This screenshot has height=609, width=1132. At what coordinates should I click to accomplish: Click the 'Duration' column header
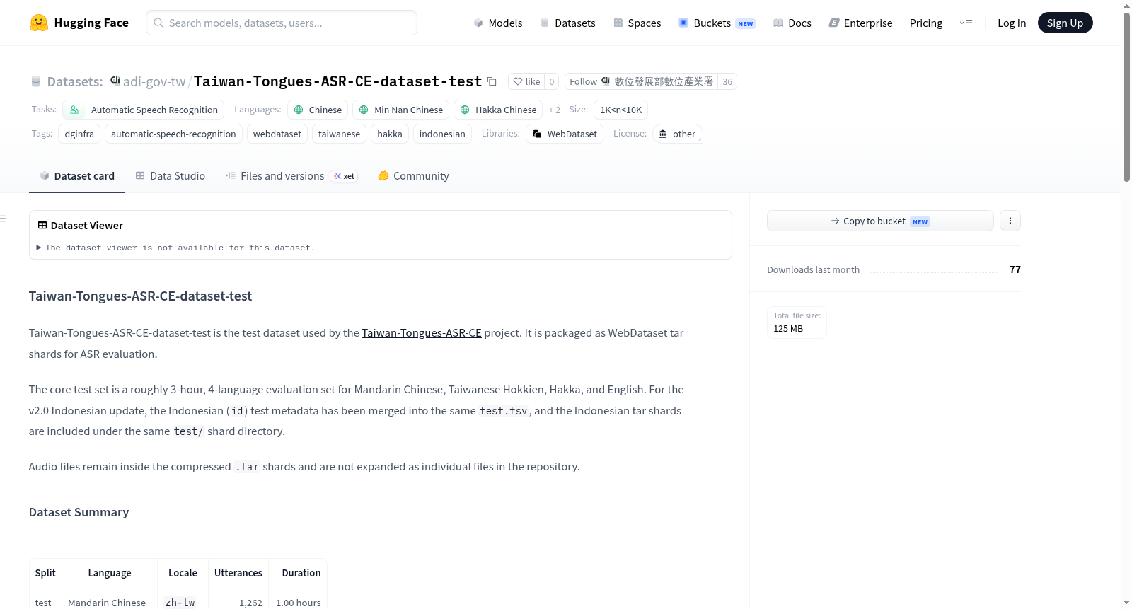point(301,573)
